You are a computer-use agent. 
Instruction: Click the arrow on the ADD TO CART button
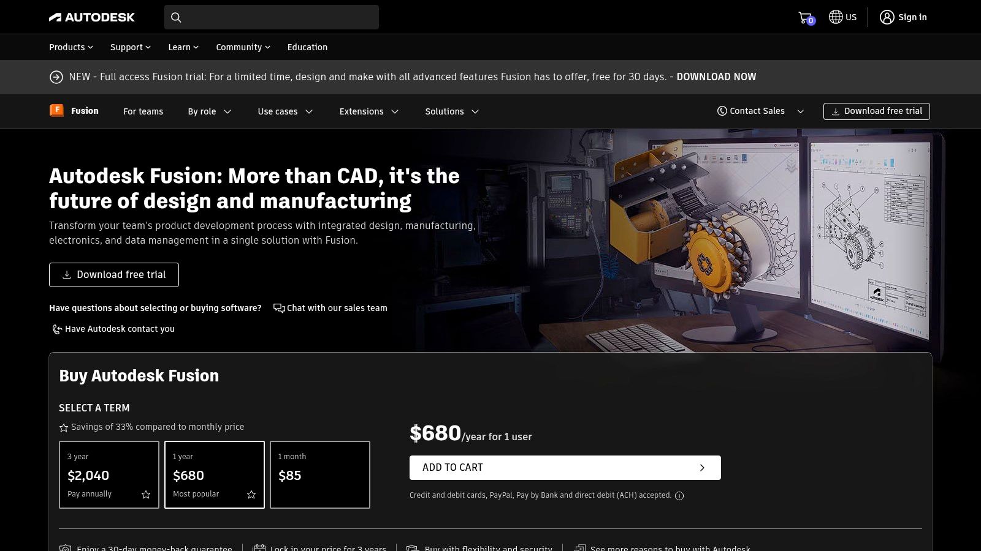pos(702,468)
